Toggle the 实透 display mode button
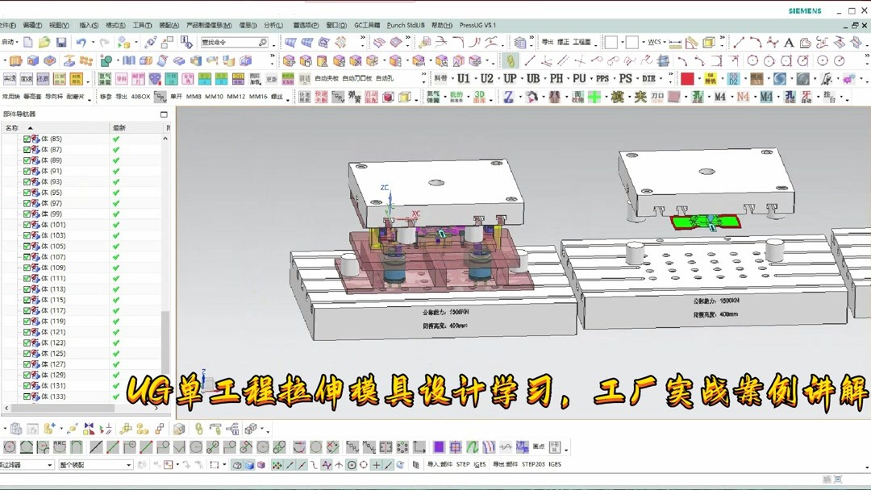Viewport: 871px width, 490px height. (x=10, y=78)
